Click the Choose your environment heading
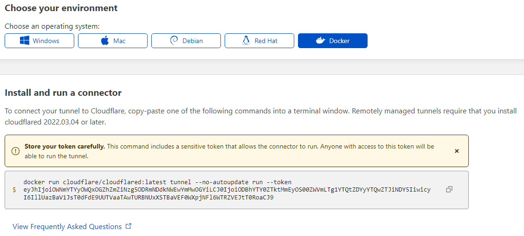This screenshot has width=524, height=236. pos(61,8)
